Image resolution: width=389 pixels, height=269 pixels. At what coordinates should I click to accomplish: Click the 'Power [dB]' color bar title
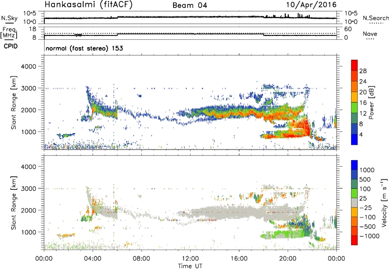coord(371,102)
